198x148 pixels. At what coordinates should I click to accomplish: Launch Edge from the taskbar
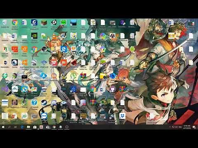pyautogui.click(x=22, y=127)
